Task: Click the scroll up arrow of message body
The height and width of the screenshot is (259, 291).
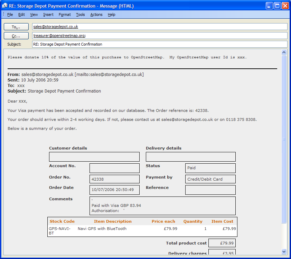Action: [x=284, y=52]
